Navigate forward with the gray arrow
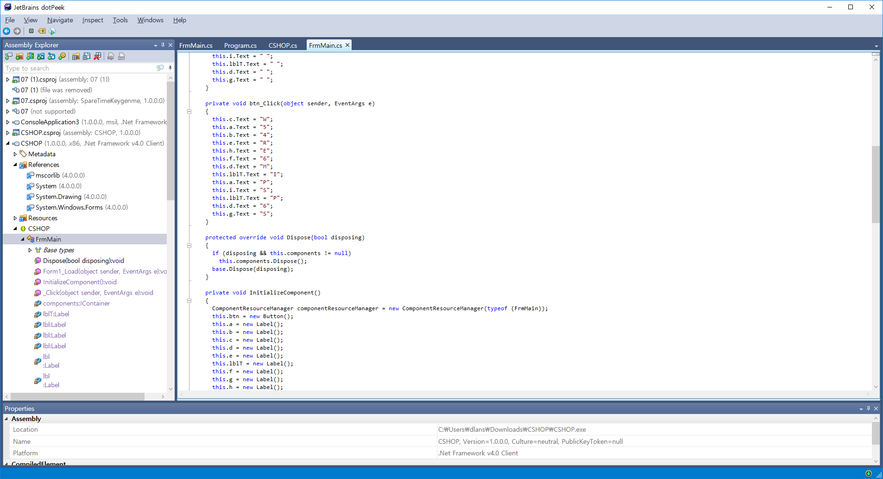Image resolution: width=883 pixels, height=479 pixels. tap(17, 31)
